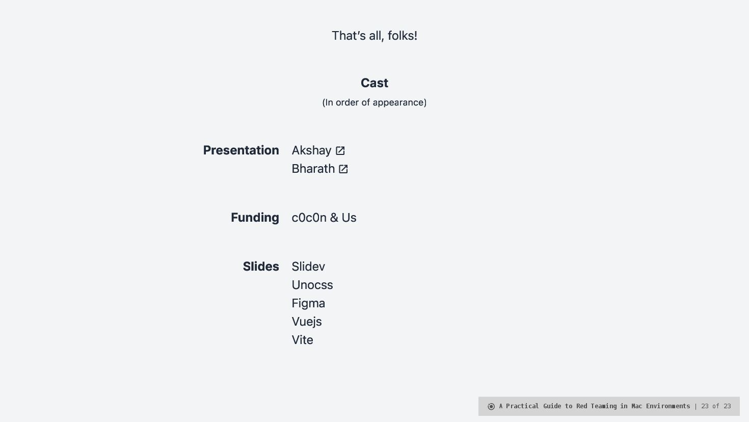
Task: Select the Vuejs credit entry
Action: coord(307,322)
